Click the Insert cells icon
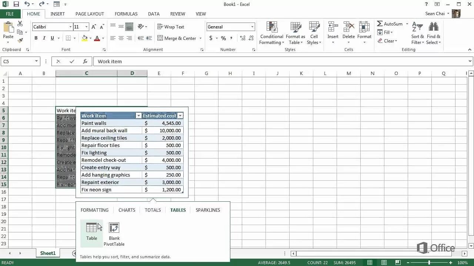The image size is (474, 266). [x=333, y=27]
